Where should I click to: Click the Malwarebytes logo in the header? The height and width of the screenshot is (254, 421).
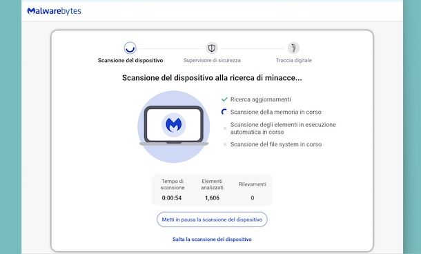pos(54,11)
